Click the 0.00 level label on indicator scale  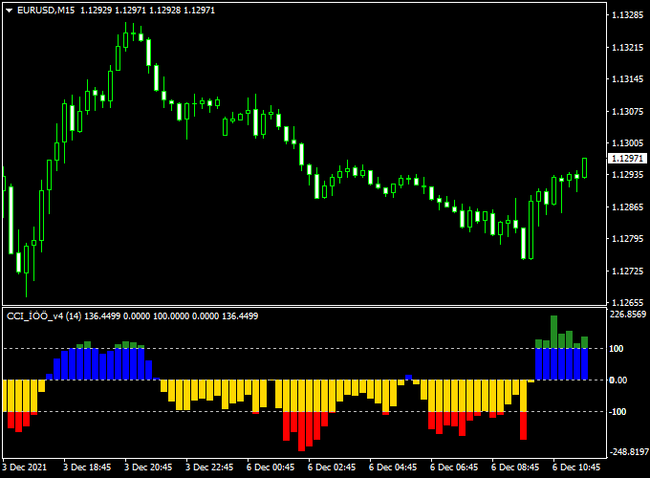[617, 380]
